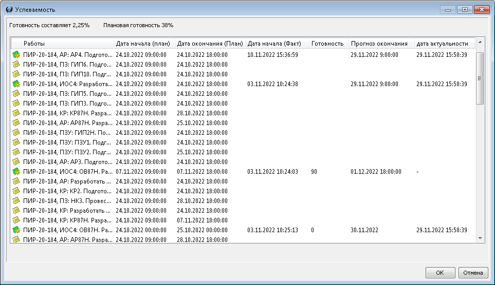This screenshot has height=285, width=495.
Task: Click the Дата начала (план) column header
Action: [x=144, y=44]
